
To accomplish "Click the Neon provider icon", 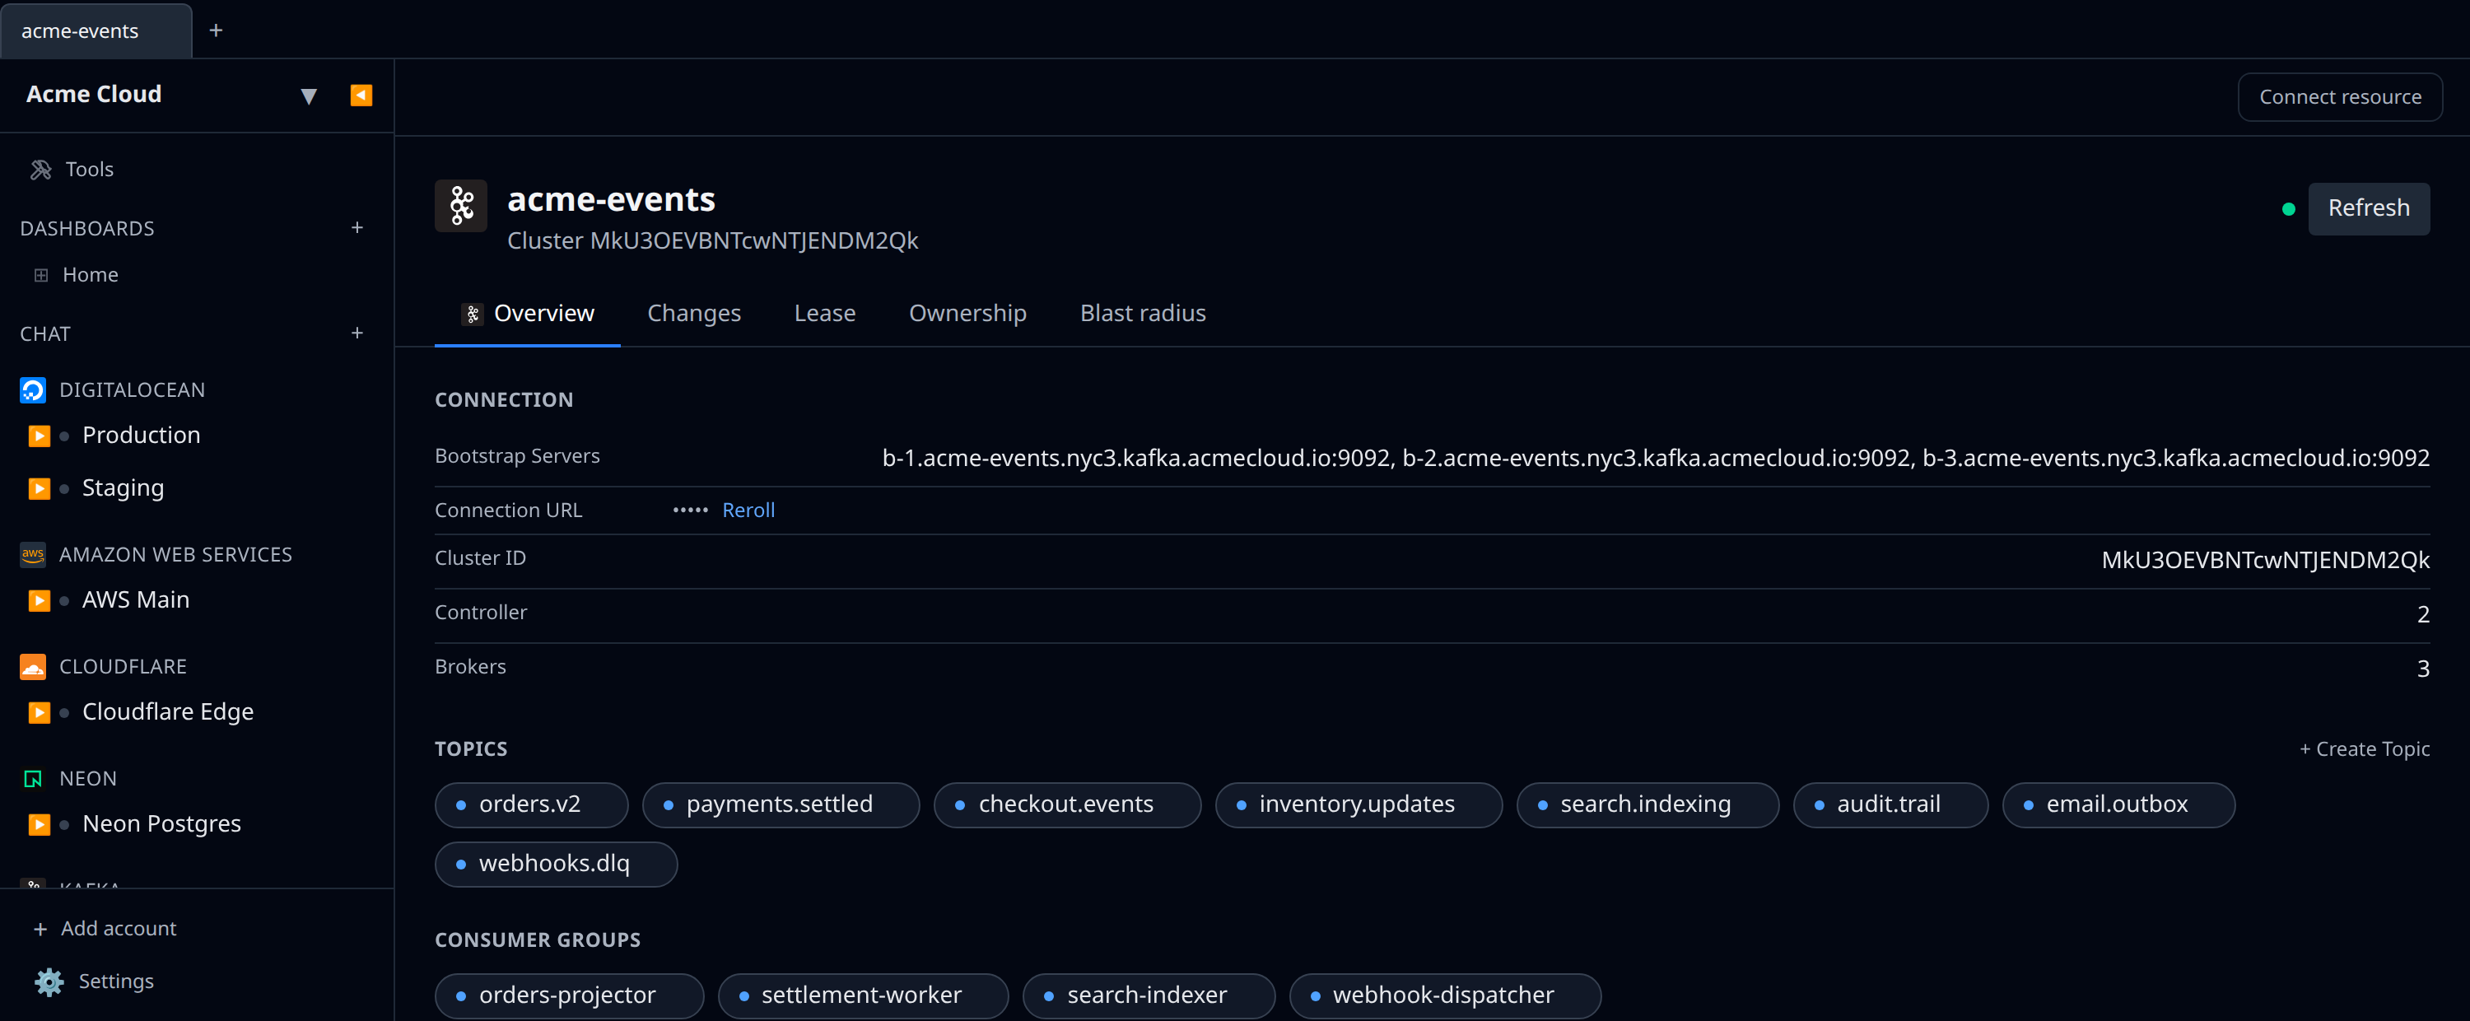I will [x=33, y=780].
